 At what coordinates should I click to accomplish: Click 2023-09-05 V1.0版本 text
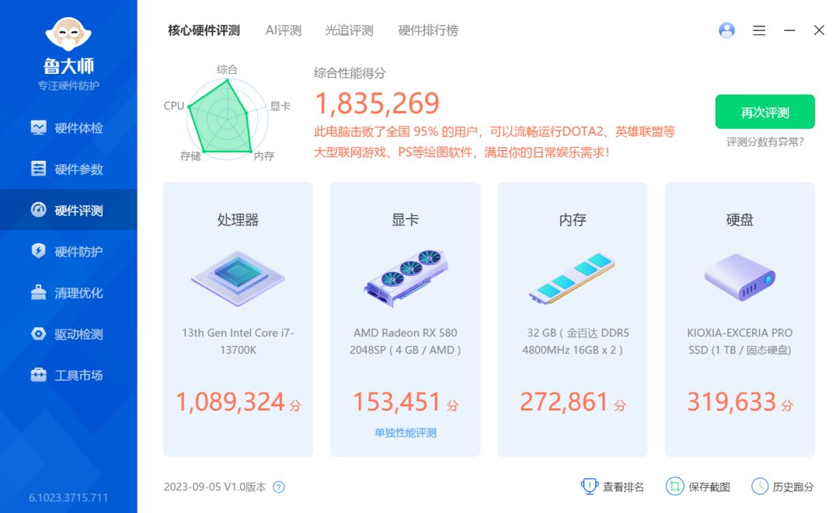coord(215,487)
